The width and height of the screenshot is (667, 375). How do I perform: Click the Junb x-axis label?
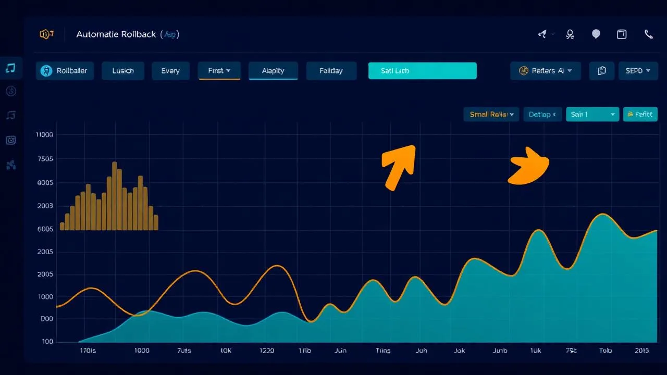[x=500, y=351]
